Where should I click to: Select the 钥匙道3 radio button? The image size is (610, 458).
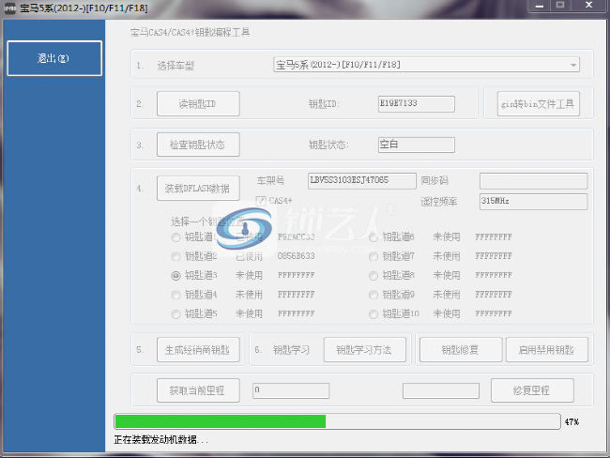click(x=175, y=276)
